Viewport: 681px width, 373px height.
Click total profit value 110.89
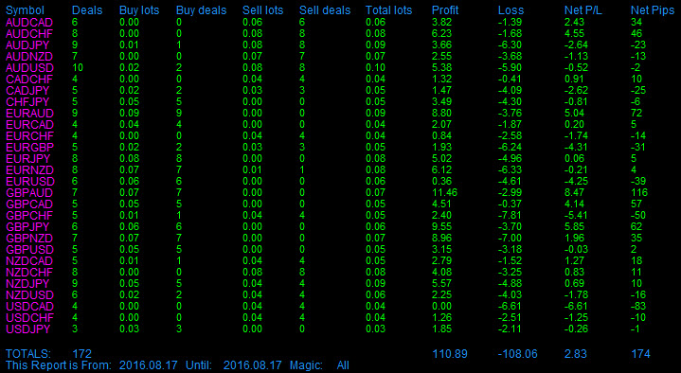[x=450, y=354]
